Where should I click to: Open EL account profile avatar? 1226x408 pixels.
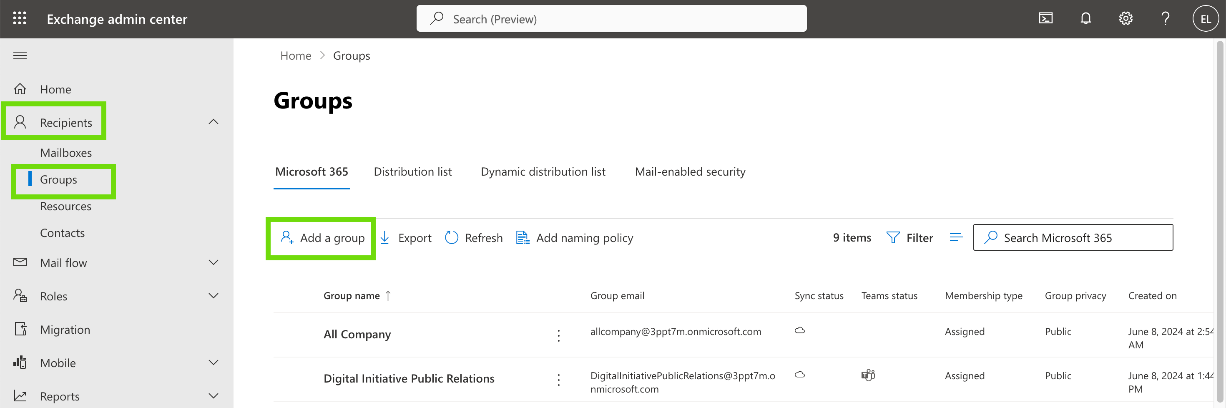pyautogui.click(x=1206, y=19)
